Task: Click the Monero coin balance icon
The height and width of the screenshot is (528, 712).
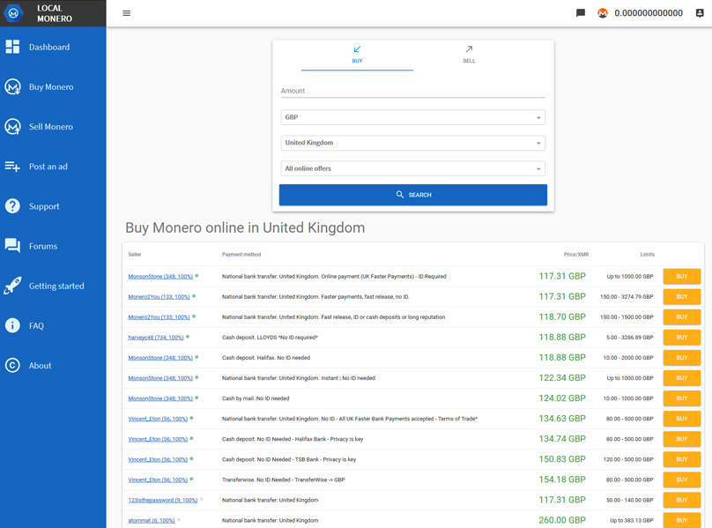Action: [x=603, y=13]
